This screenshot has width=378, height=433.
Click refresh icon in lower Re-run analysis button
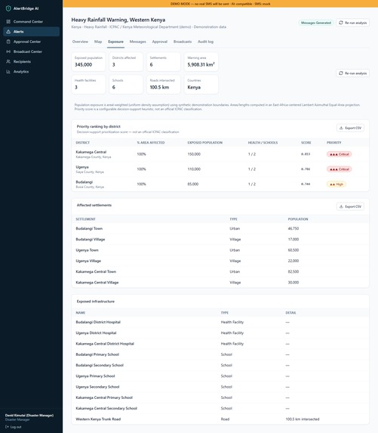click(341, 73)
